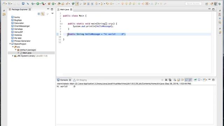Click the Run with coverage icon
This screenshot has height=126, width=224.
[43, 4]
